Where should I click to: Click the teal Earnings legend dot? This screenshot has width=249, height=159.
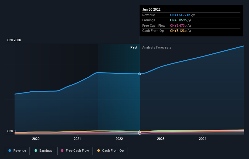coord(36,151)
